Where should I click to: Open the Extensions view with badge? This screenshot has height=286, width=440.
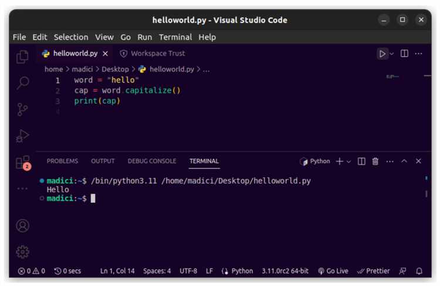point(23,163)
